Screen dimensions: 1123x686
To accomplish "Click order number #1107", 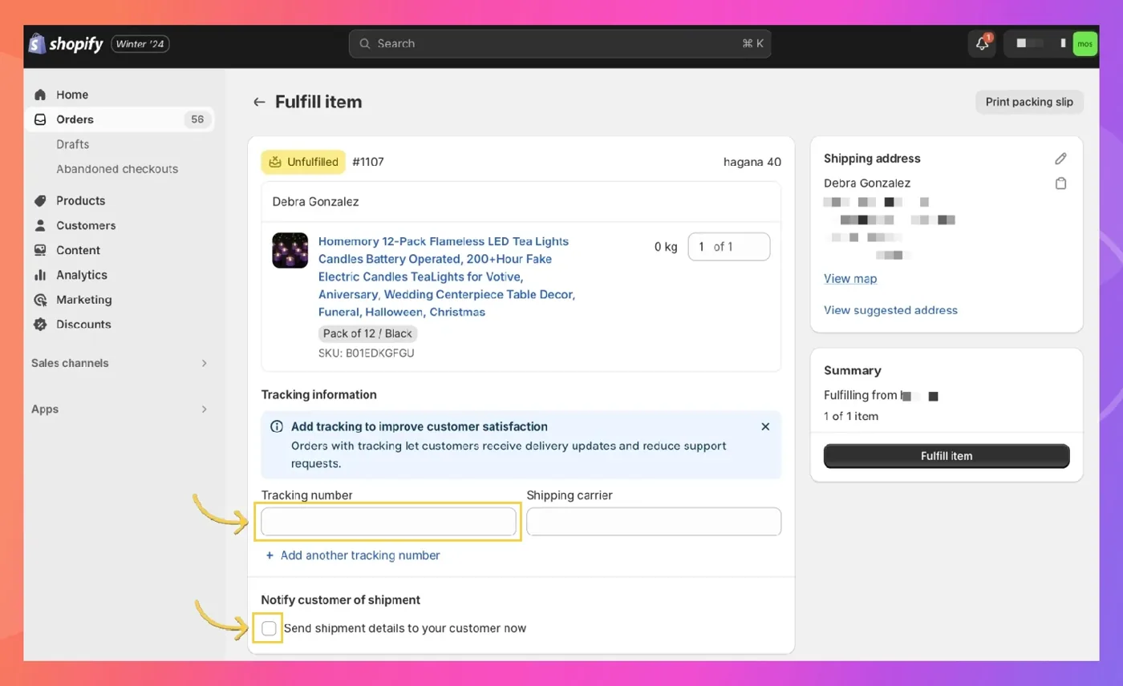I will coord(368,162).
